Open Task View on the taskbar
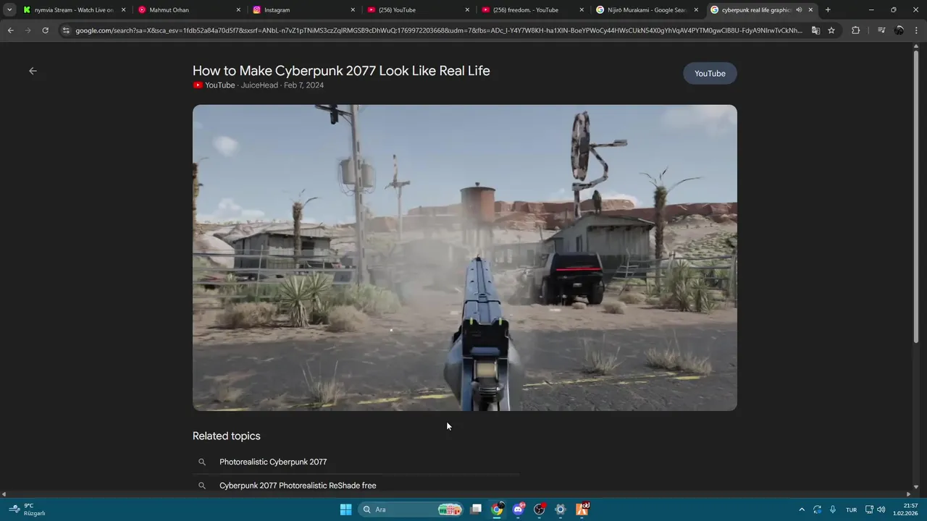 pyautogui.click(x=476, y=509)
